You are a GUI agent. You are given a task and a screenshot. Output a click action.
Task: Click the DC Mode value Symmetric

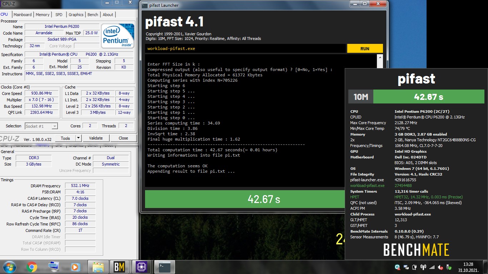[x=111, y=164]
